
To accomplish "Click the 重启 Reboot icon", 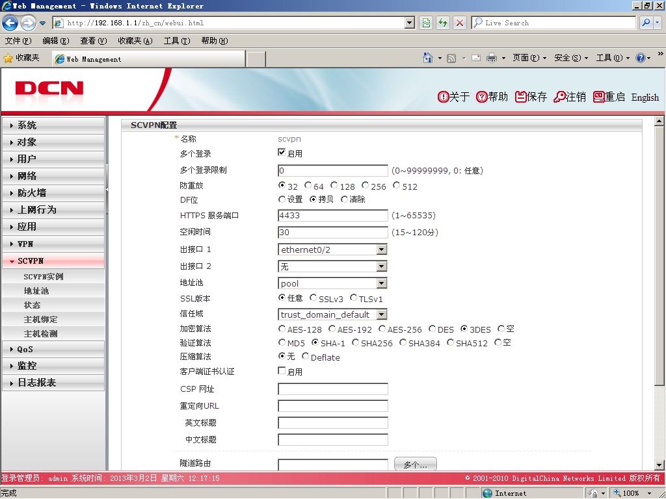I will [599, 97].
